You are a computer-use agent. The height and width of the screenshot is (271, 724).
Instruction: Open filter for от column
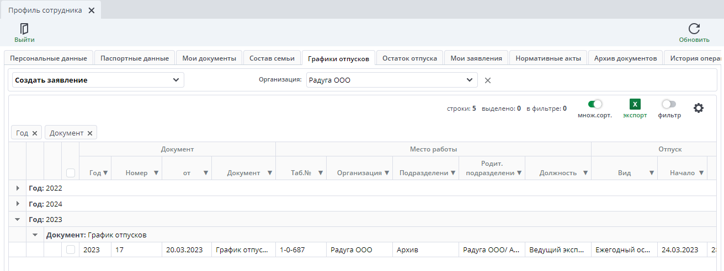point(206,173)
